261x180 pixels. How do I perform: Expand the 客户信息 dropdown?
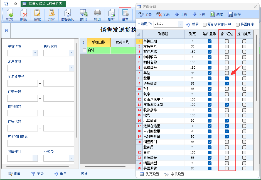[71, 68]
